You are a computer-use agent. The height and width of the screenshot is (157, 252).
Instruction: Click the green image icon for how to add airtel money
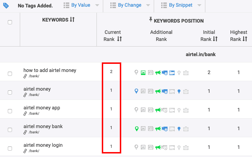(x=143, y=73)
